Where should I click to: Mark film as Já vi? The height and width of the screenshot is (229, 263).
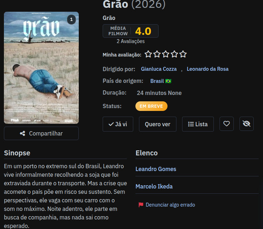coord(118,124)
